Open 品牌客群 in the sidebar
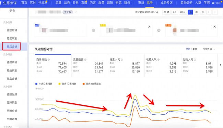Screen dimensions: 223x128 pos(12,119)
